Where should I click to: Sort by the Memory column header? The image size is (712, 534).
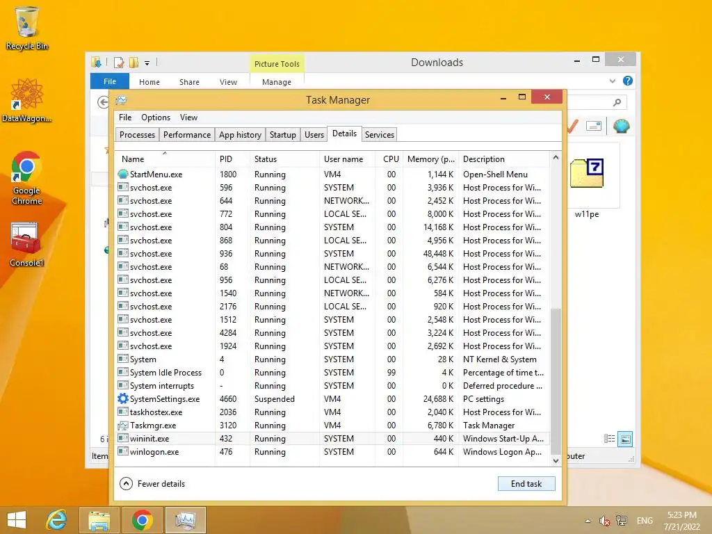tap(430, 159)
